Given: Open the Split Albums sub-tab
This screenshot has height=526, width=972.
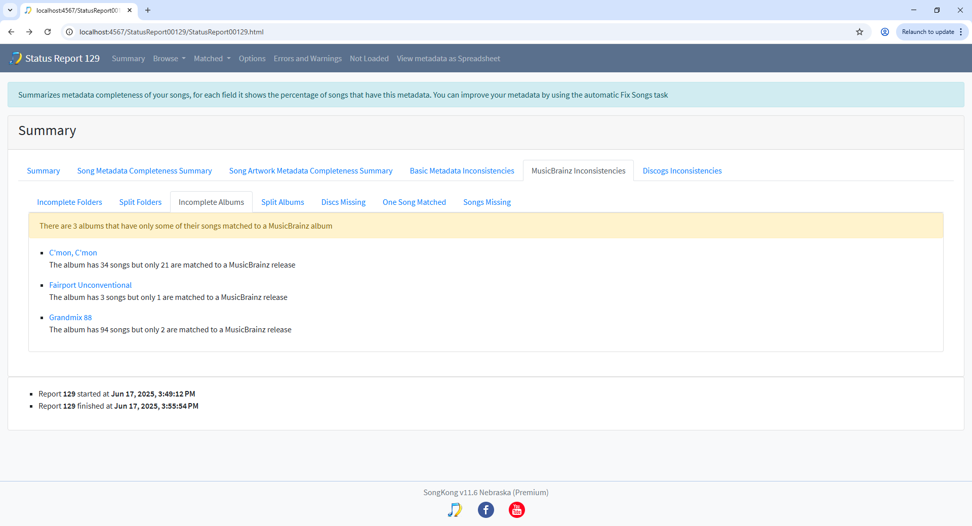Looking at the screenshot, I should 282,202.
